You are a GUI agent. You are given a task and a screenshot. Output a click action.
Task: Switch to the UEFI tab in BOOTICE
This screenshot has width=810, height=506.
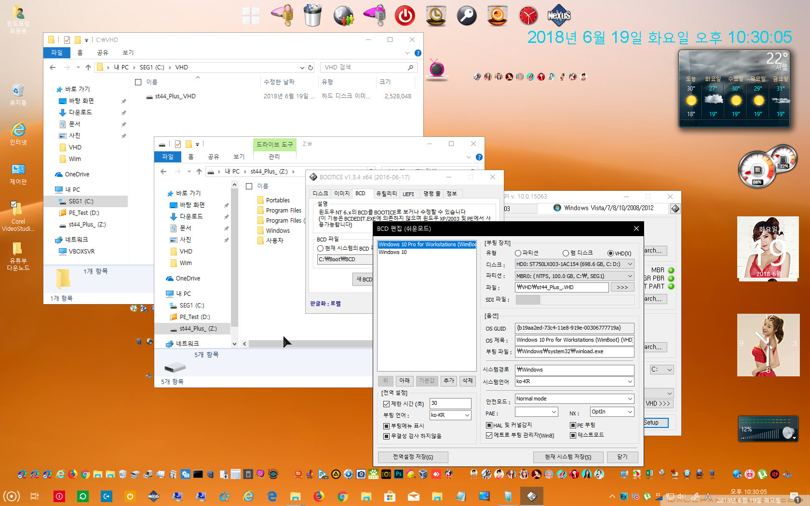point(408,194)
